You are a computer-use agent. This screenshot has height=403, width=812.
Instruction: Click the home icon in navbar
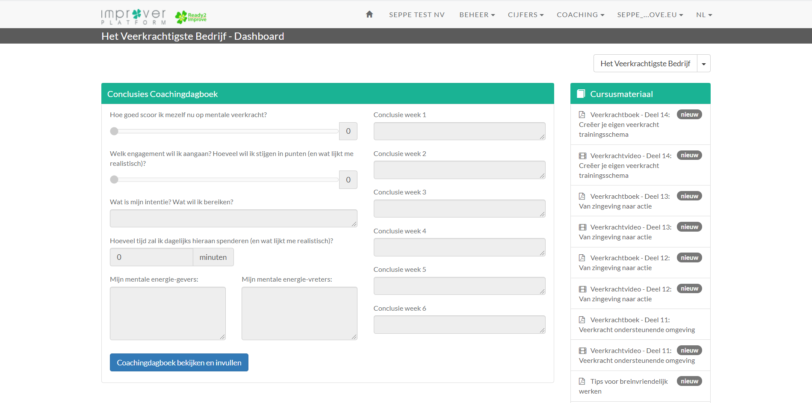(369, 15)
